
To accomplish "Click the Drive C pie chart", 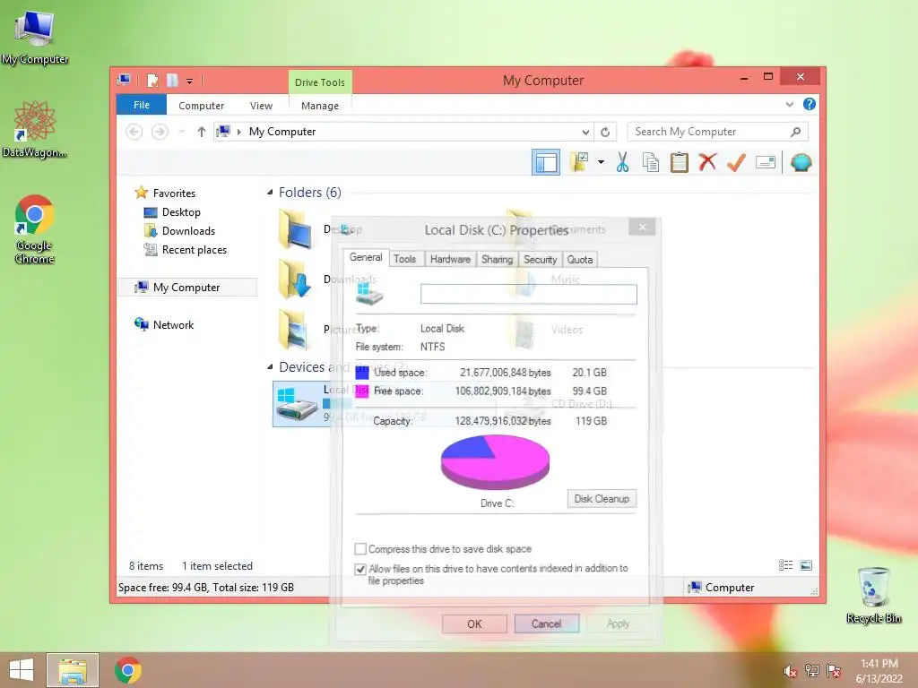I will (495, 461).
